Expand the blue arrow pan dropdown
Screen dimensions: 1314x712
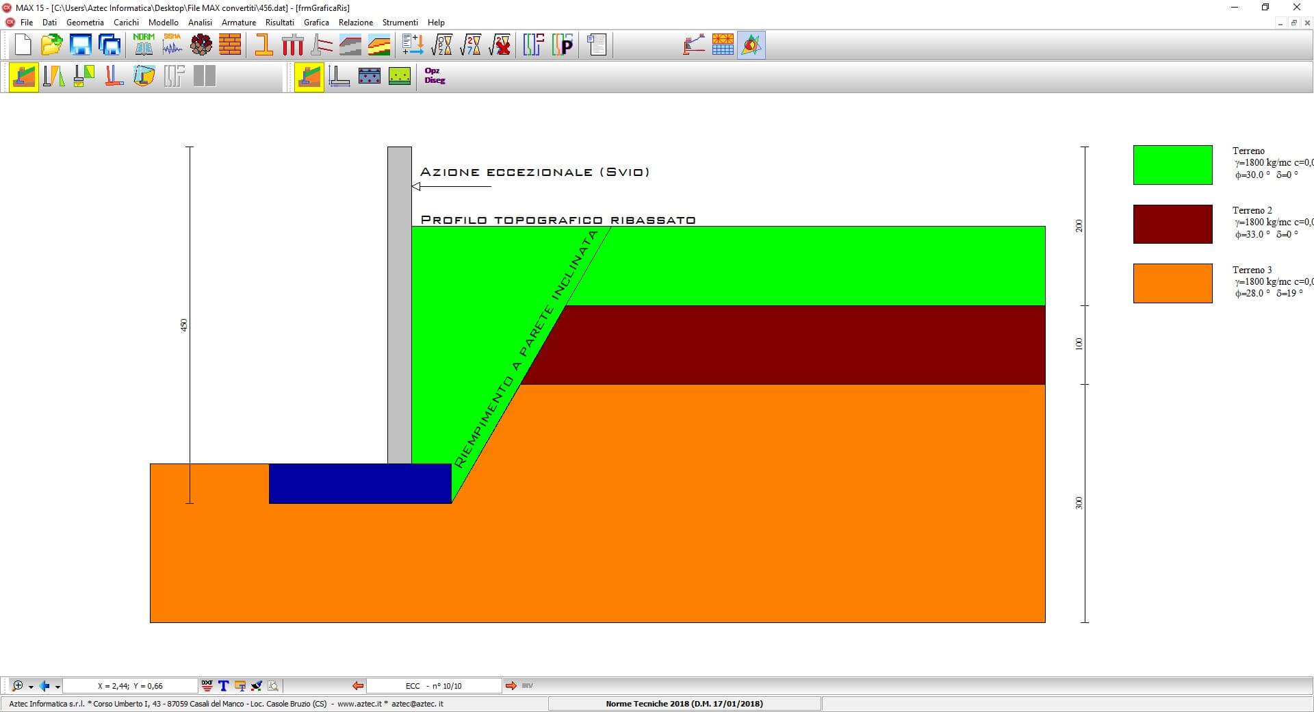tap(57, 687)
